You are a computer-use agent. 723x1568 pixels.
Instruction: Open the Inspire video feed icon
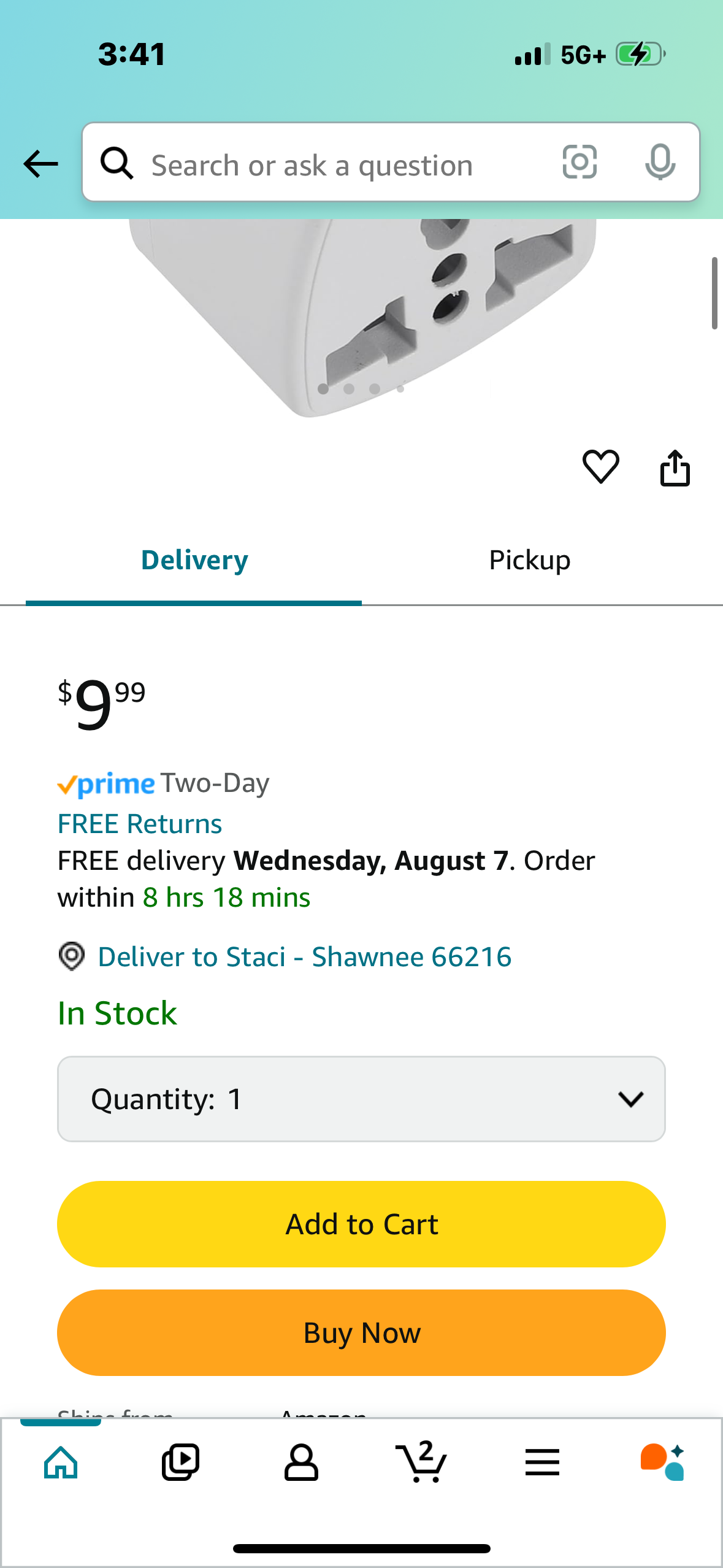tap(180, 1462)
